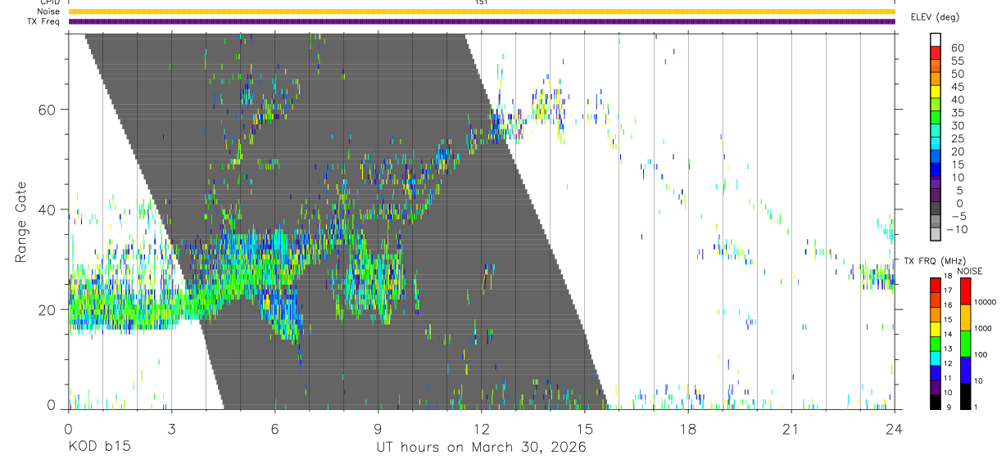Image resolution: width=1006 pixels, height=464 pixels.
Task: Click the 'KOD b15' radar beam label
Action: click(x=99, y=448)
